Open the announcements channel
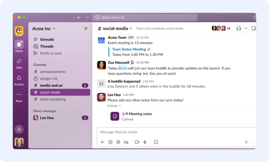This screenshot has height=162, width=269. tap(60, 71)
